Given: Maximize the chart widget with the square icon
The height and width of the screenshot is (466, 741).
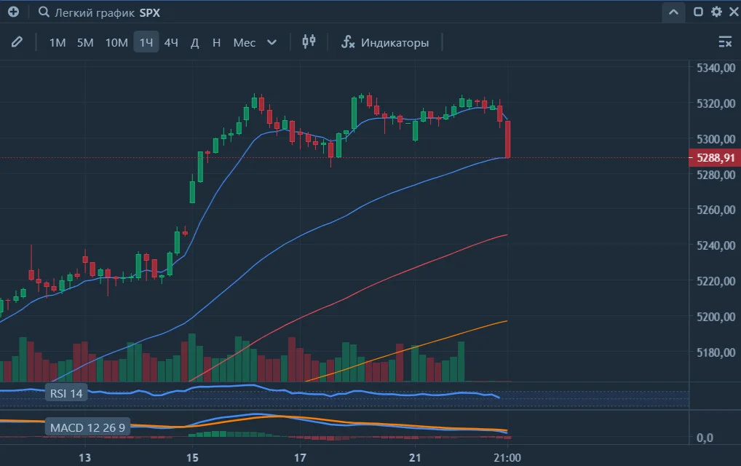Looking at the screenshot, I should point(698,12).
